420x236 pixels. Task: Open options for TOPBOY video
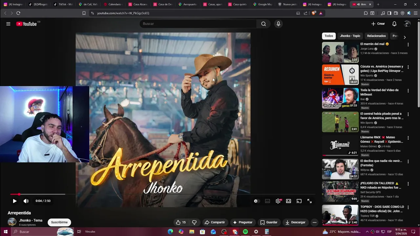tap(408, 207)
